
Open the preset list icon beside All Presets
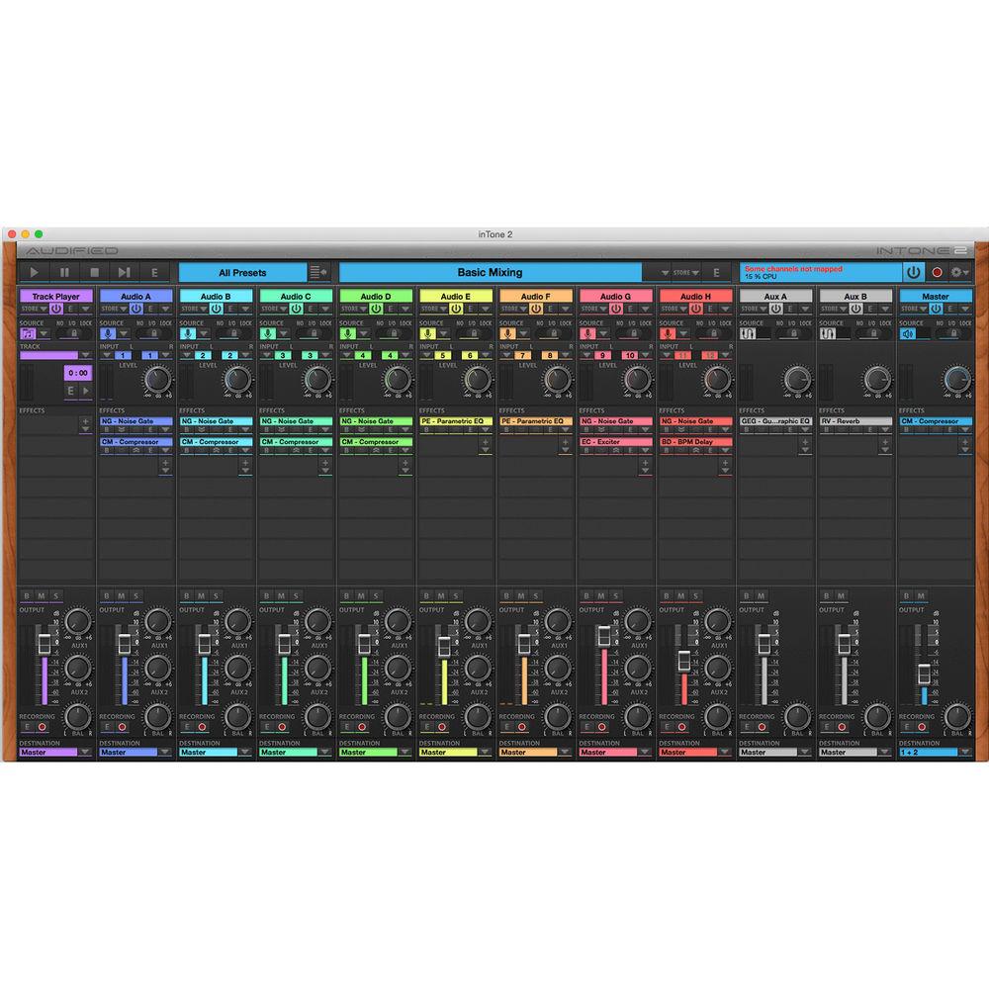tap(318, 273)
